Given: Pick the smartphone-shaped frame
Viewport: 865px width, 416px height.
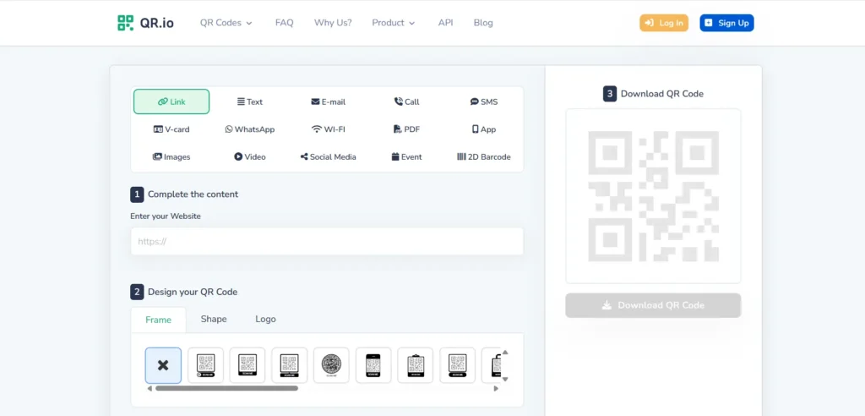Looking at the screenshot, I should pyautogui.click(x=373, y=365).
